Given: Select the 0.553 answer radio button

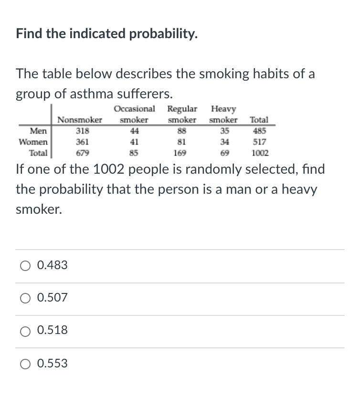Looking at the screenshot, I should (25, 364).
